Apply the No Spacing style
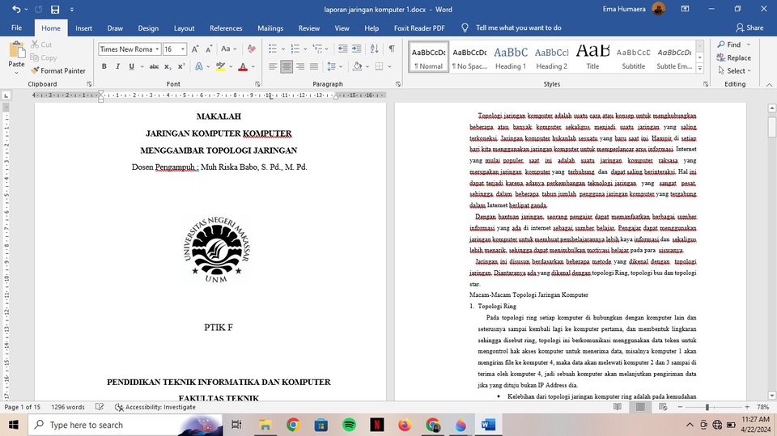The height and width of the screenshot is (436, 777). click(x=469, y=57)
